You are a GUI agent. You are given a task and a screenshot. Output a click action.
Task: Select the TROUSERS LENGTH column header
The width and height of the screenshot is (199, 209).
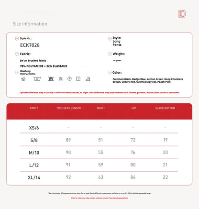point(69,108)
